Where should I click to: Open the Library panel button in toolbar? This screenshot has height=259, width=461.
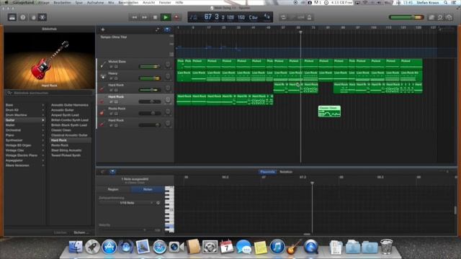12,17
